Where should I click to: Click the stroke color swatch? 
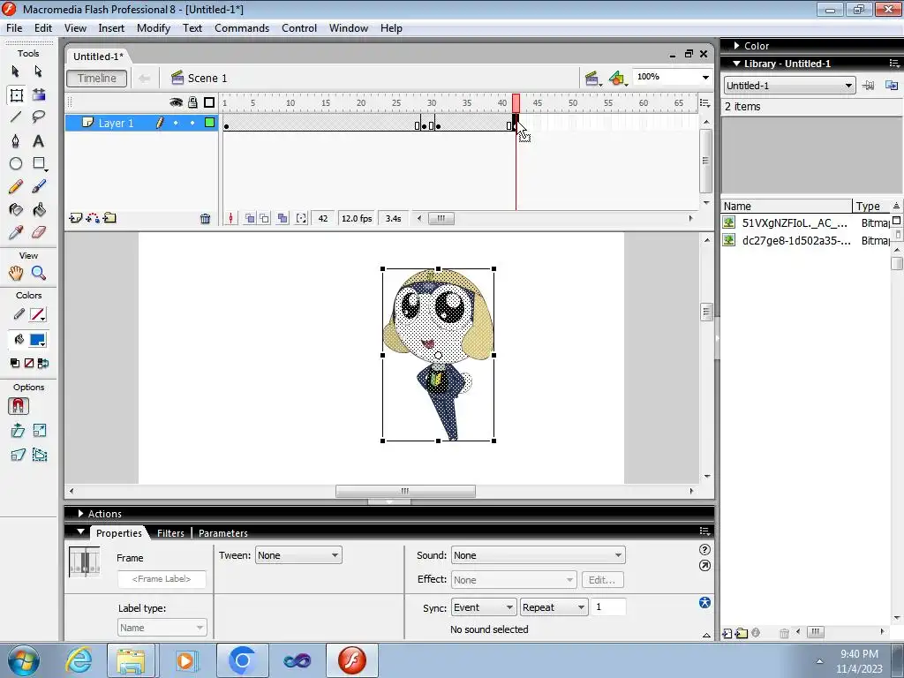(x=37, y=315)
